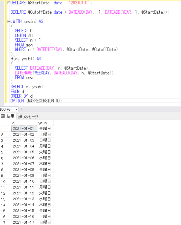181x225 pixels.
Task: Place cursor on OPTION (MAXRECURSION 0) line
Action: (x=36, y=101)
